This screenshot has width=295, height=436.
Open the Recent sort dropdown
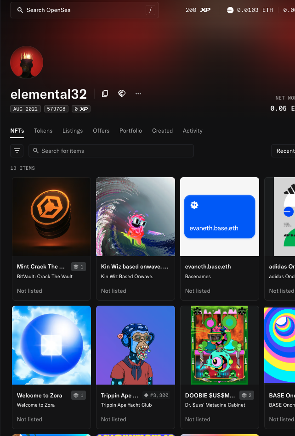pyautogui.click(x=284, y=151)
